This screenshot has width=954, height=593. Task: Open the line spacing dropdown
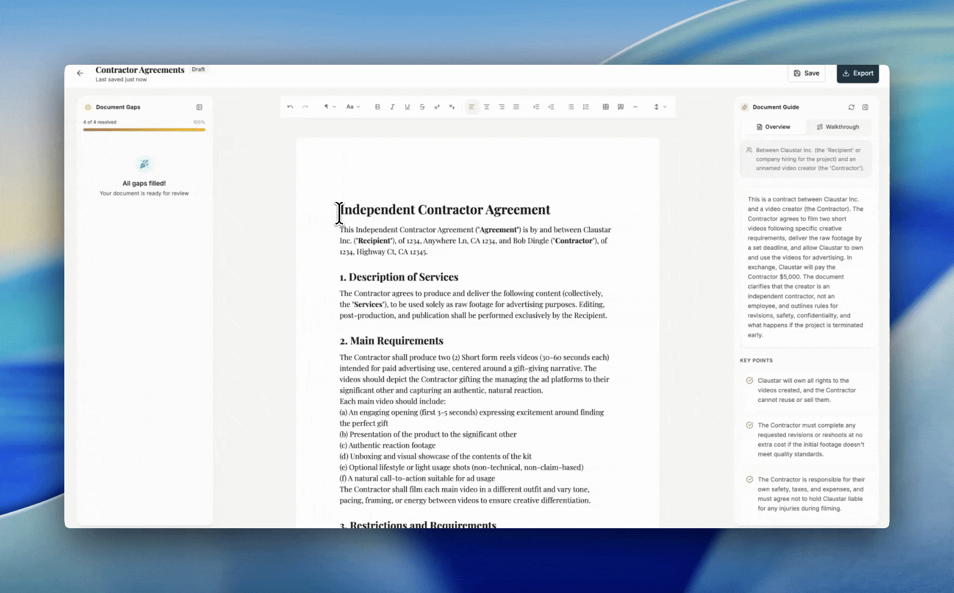pyautogui.click(x=660, y=107)
